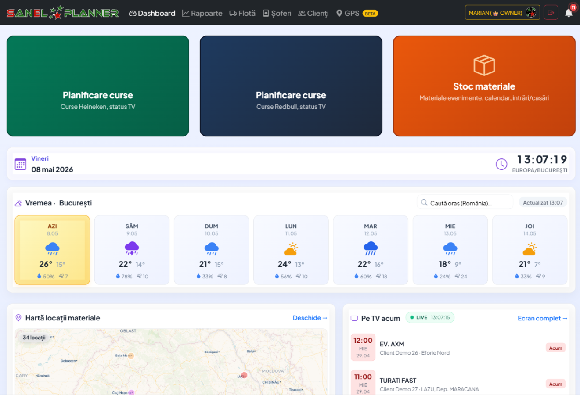Select the MAR 12.05 forecast card
The height and width of the screenshot is (395, 580).
(x=371, y=250)
